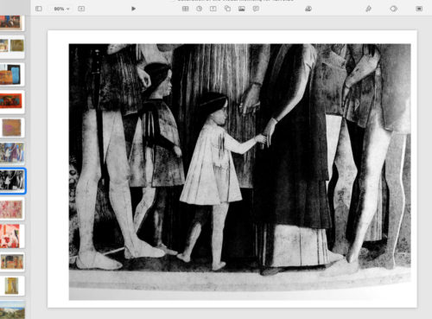432x319 pixels.
Task: Open the 90% zoom level dropdown
Action: tap(61, 9)
